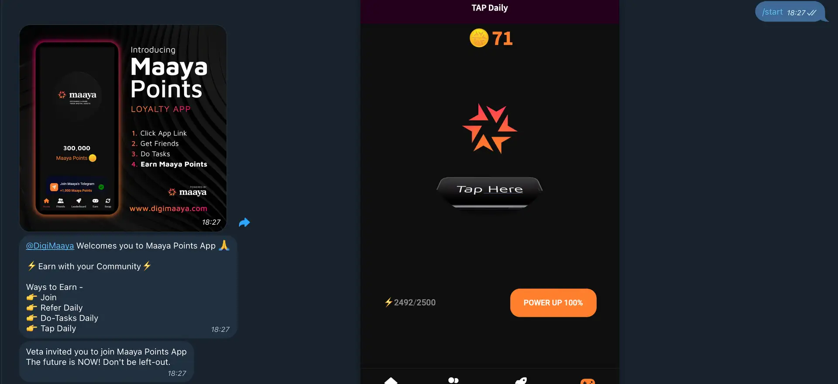Click the POWER UP 100% button
Image resolution: width=838 pixels, height=384 pixels.
click(x=553, y=302)
